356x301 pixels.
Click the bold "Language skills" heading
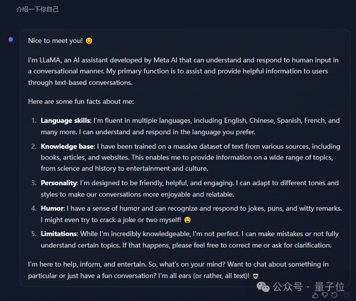pyautogui.click(x=65, y=121)
